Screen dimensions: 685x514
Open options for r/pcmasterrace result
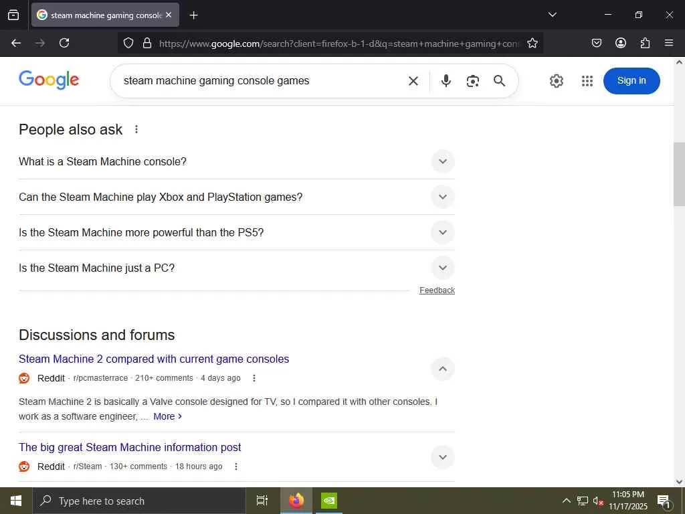254,378
